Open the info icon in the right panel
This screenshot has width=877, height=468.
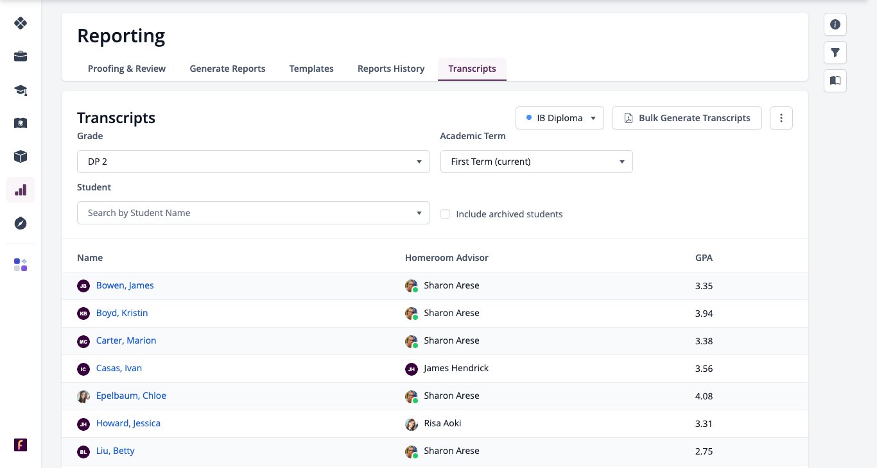click(x=835, y=24)
